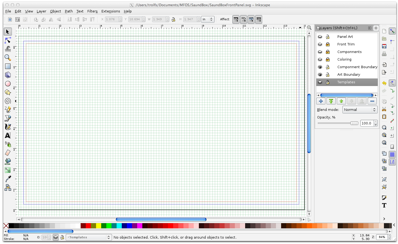Open the units dropdown showing 'in'

(208, 19)
